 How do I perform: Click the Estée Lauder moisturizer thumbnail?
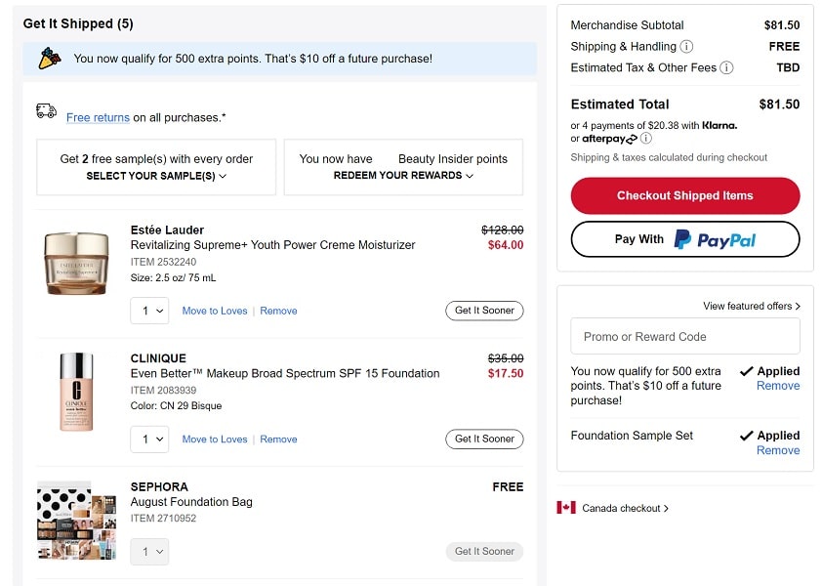[x=75, y=263]
